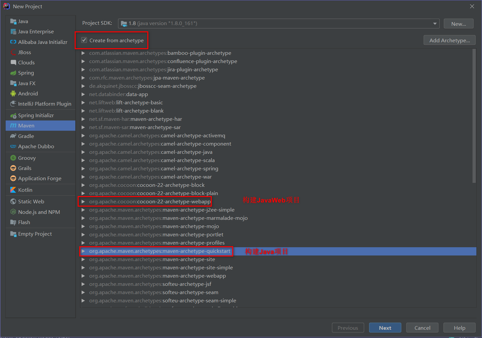Click the Grails icon in sidebar
The image size is (482, 338).
point(13,168)
